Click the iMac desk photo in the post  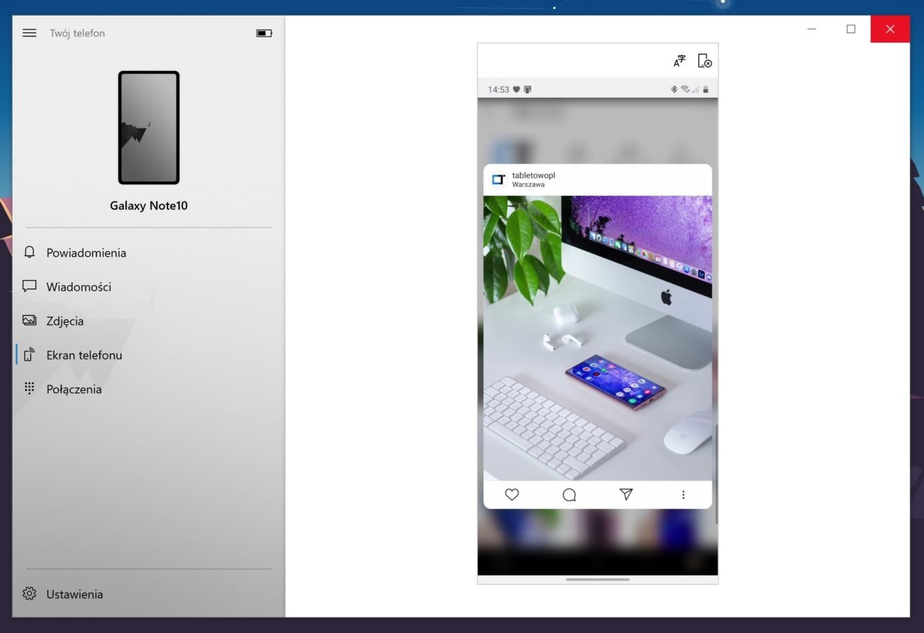(x=597, y=338)
